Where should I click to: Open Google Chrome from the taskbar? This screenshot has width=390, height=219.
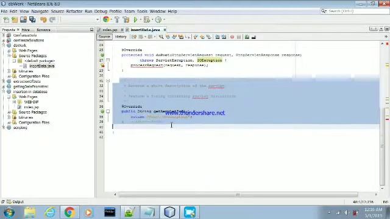(69, 212)
